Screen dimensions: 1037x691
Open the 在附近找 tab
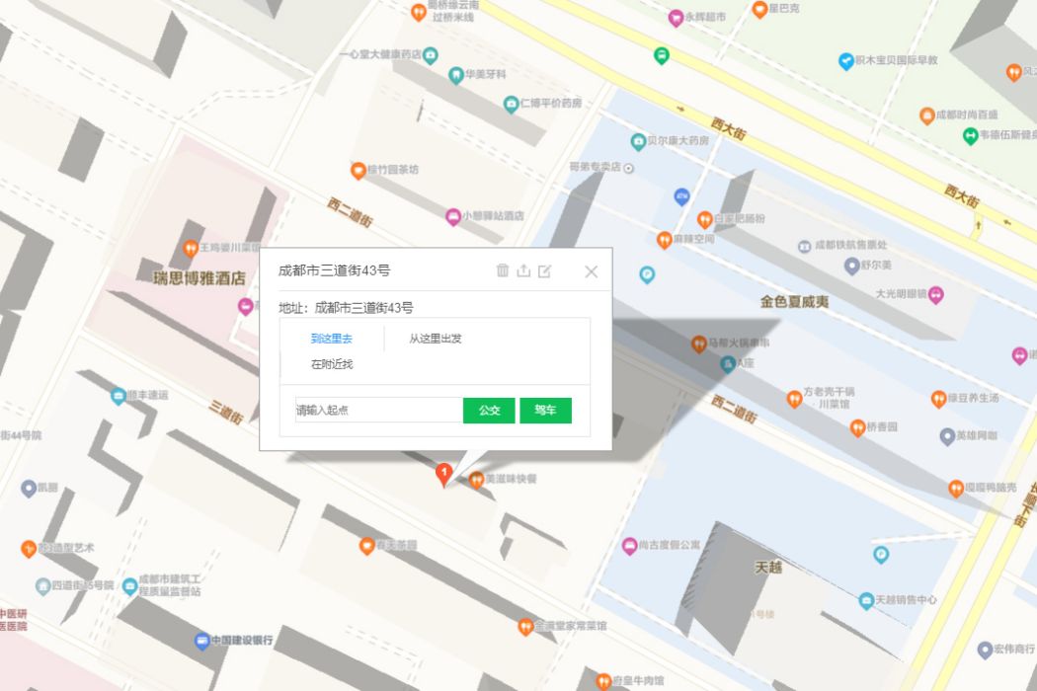(331, 364)
